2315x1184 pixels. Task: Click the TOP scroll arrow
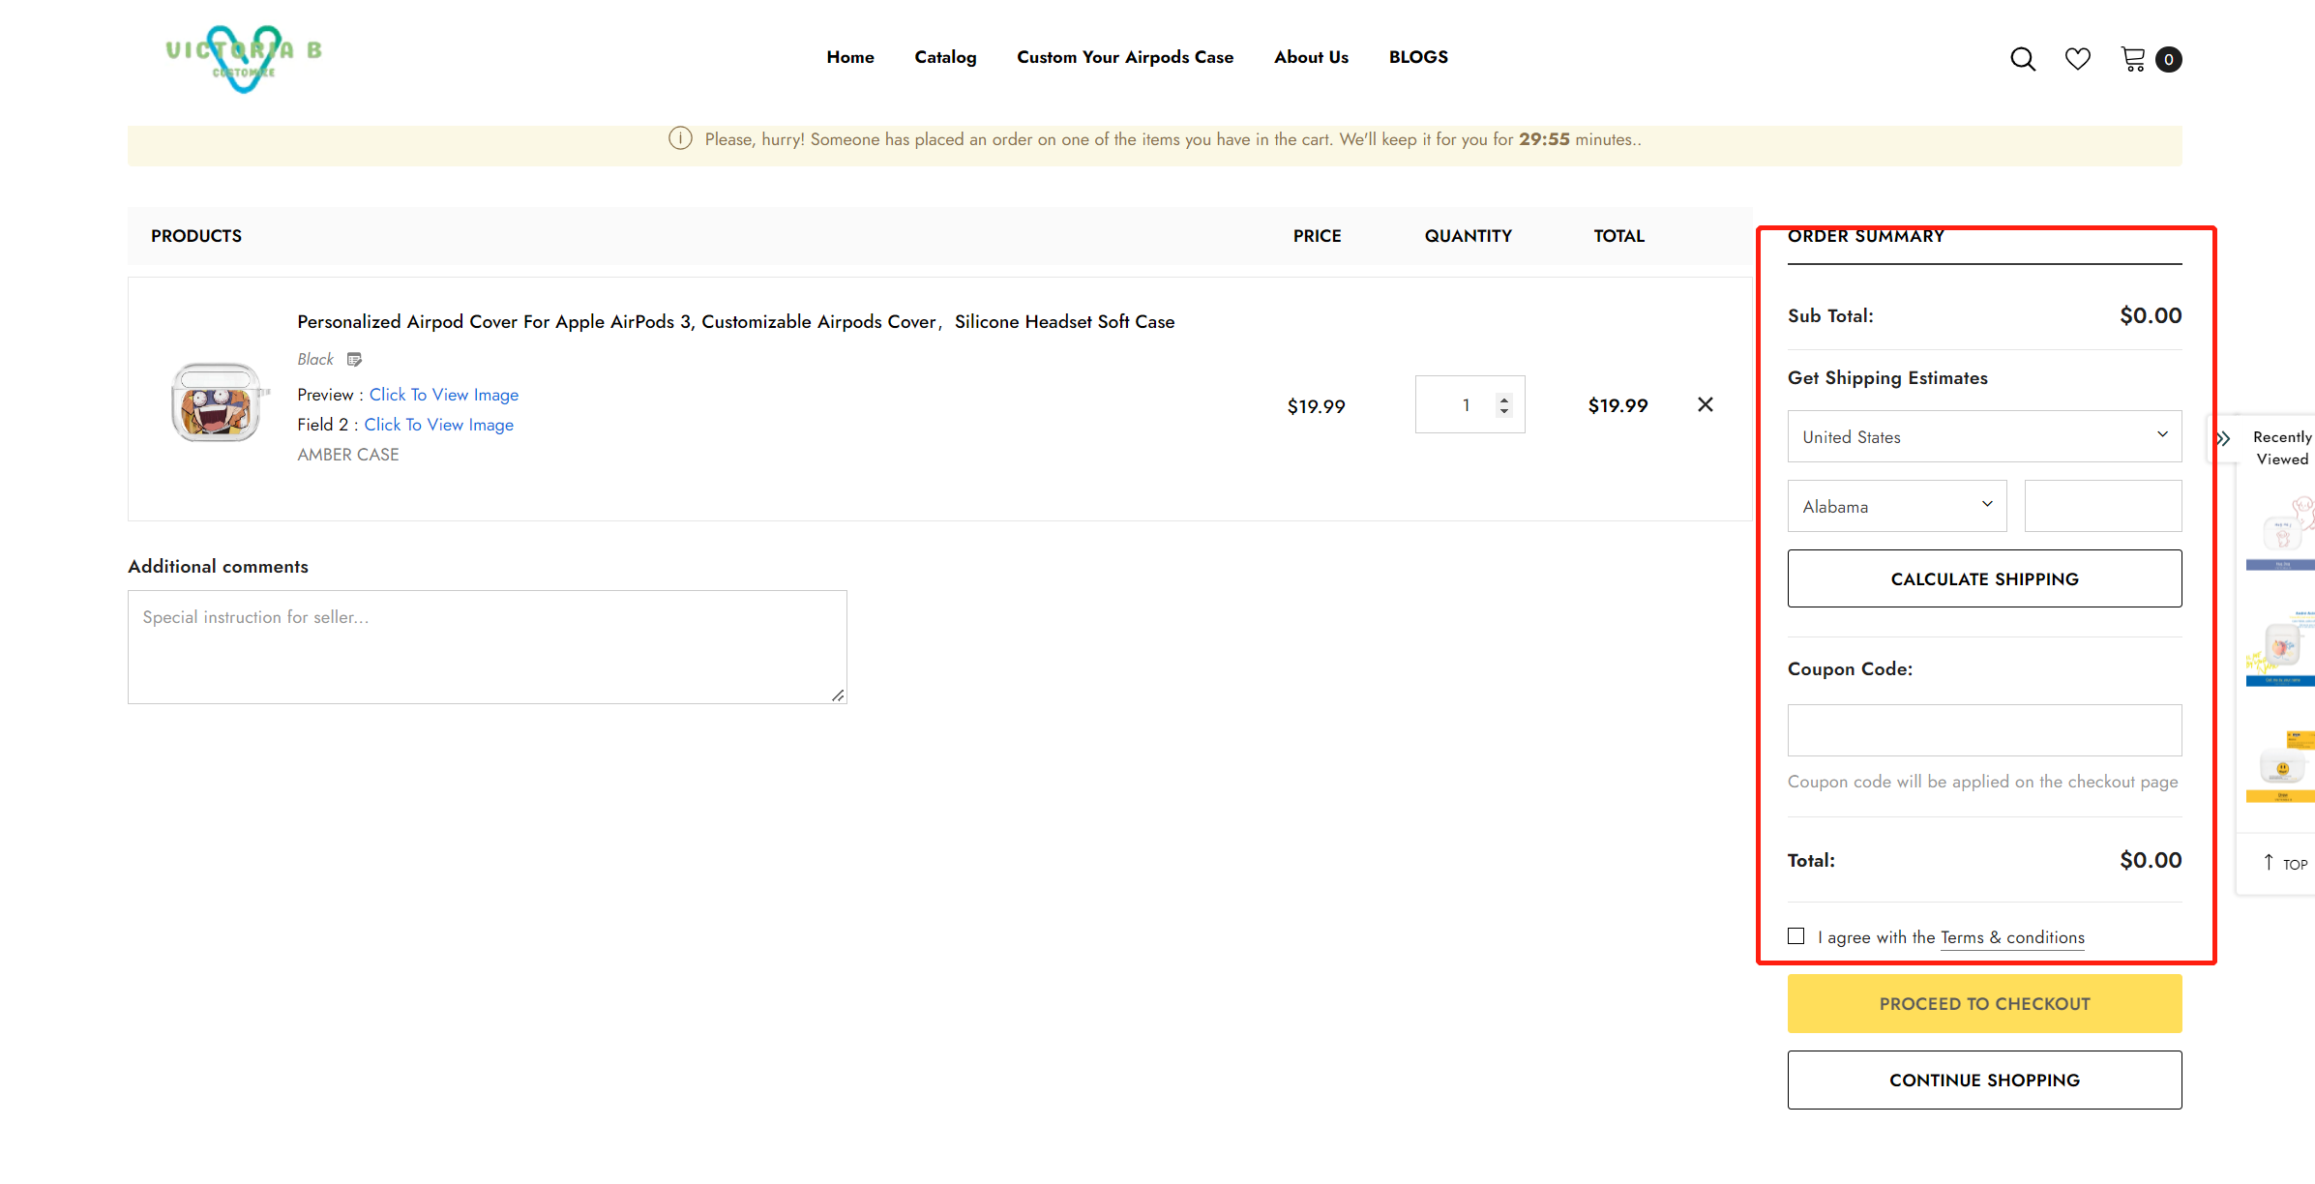pos(2269,862)
